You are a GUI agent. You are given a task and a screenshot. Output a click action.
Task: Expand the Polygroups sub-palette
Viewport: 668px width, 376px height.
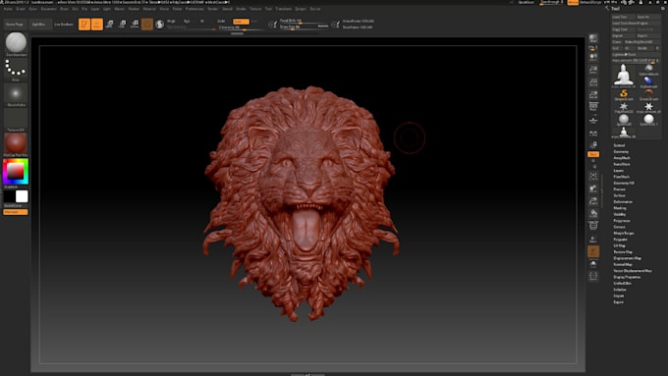[x=622, y=221]
